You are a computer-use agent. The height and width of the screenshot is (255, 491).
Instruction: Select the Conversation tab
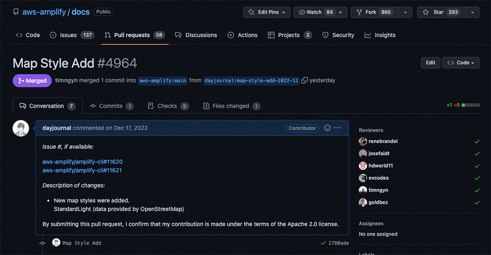coord(48,106)
